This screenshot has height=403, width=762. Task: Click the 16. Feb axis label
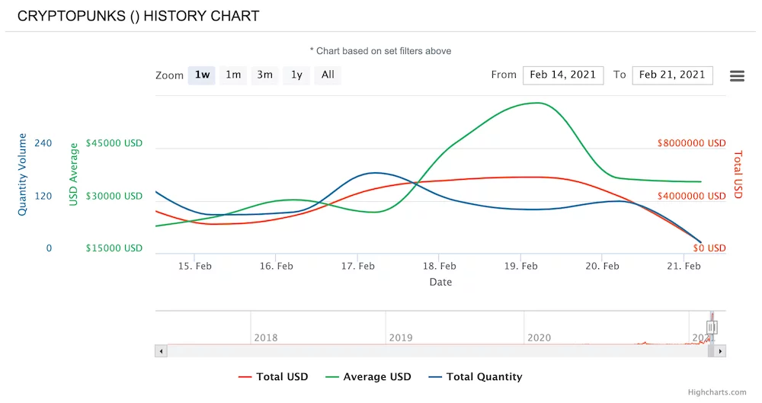276,267
